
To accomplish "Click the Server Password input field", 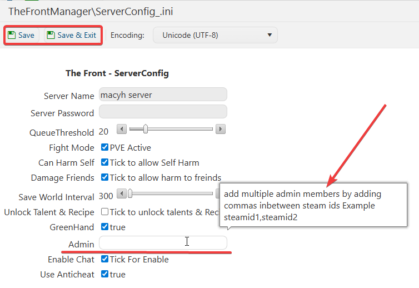I will [x=163, y=112].
